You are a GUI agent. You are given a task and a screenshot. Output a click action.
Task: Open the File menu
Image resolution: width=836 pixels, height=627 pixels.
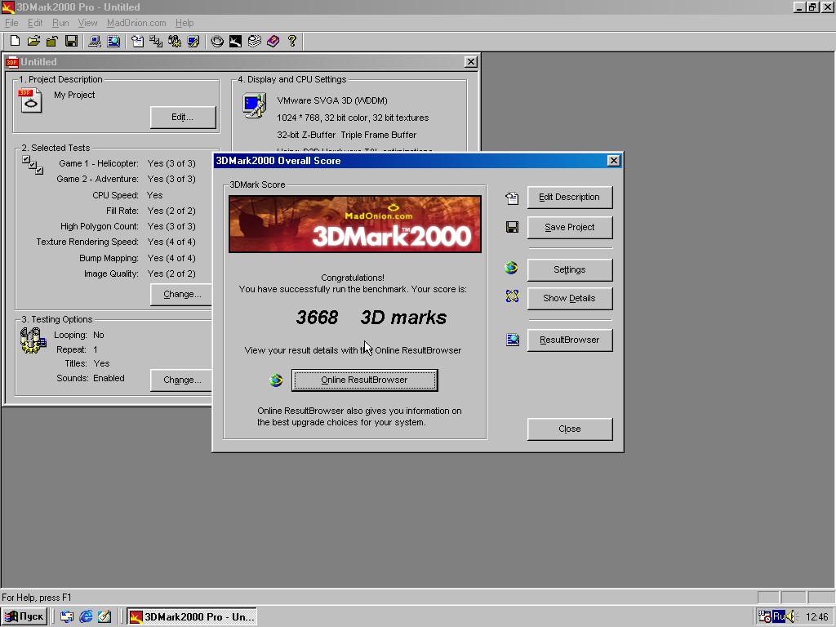pos(11,23)
